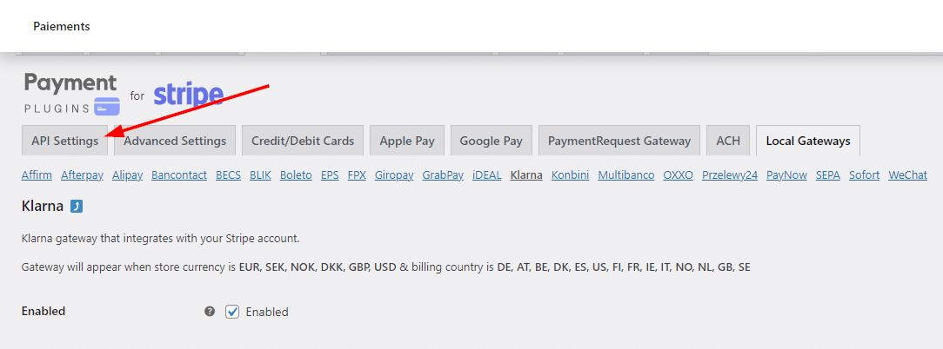Screen dimensions: 943x349
Task: Open the Affirm gateway link
Action: [x=37, y=175]
